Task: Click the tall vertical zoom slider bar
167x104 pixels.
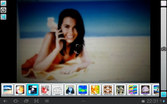Action: pos(164,49)
